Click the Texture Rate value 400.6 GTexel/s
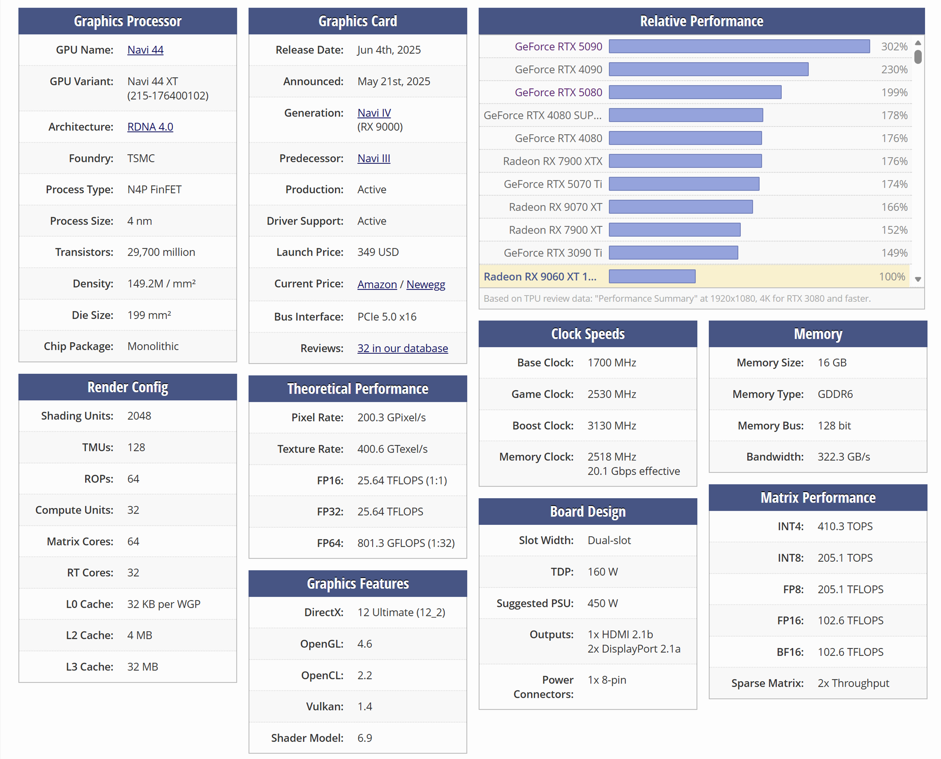 tap(392, 449)
